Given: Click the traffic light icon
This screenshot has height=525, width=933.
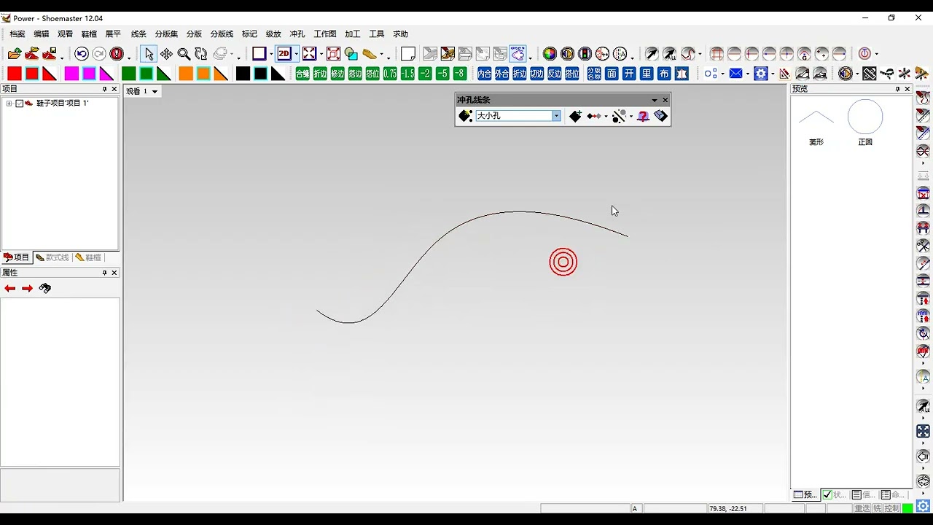Looking at the screenshot, I should pyautogui.click(x=585, y=54).
